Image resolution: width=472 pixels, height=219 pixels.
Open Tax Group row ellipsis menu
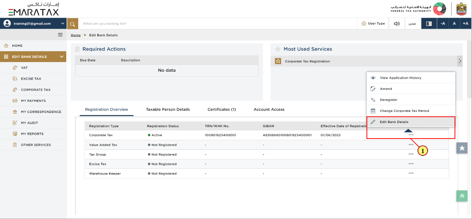pyautogui.click(x=411, y=154)
